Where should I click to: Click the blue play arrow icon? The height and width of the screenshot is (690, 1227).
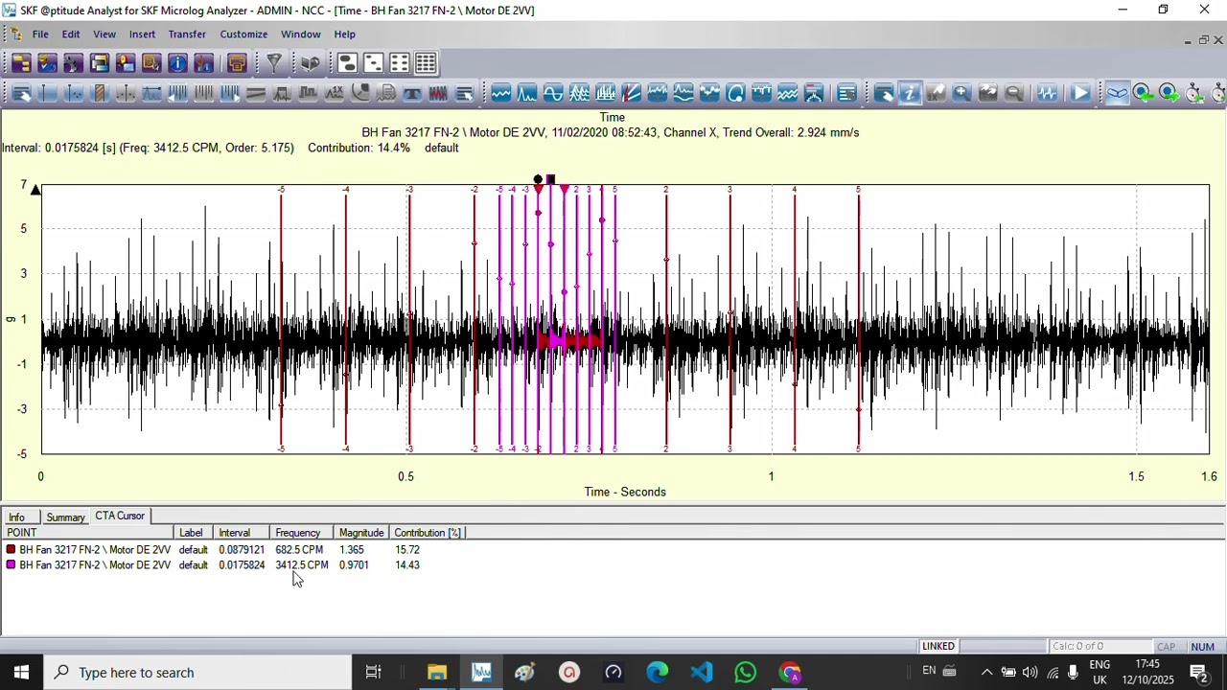[x=1080, y=93]
